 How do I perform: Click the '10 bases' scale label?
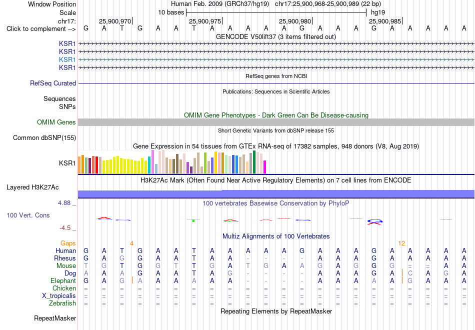[x=171, y=12]
